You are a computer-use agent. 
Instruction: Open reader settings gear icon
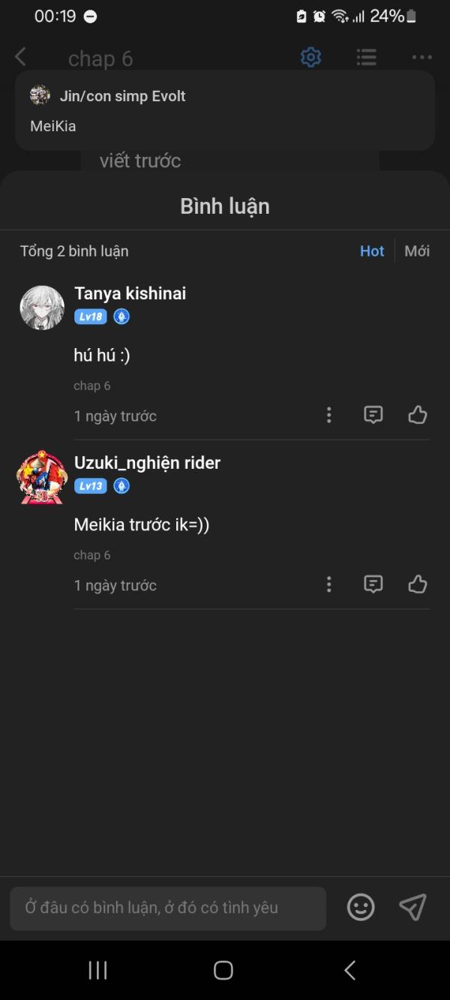click(310, 57)
